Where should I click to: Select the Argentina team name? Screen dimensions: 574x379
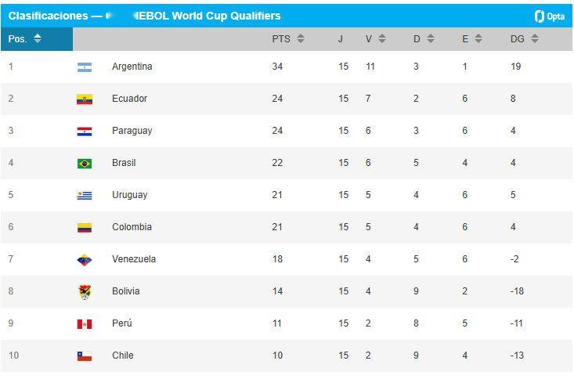pos(132,67)
